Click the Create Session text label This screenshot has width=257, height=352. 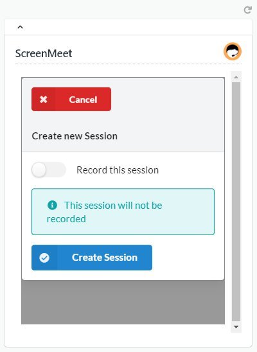click(105, 258)
